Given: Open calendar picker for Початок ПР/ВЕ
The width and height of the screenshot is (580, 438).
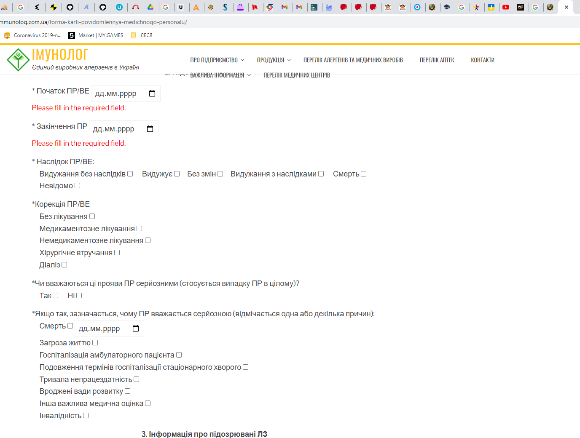Looking at the screenshot, I should click(152, 93).
